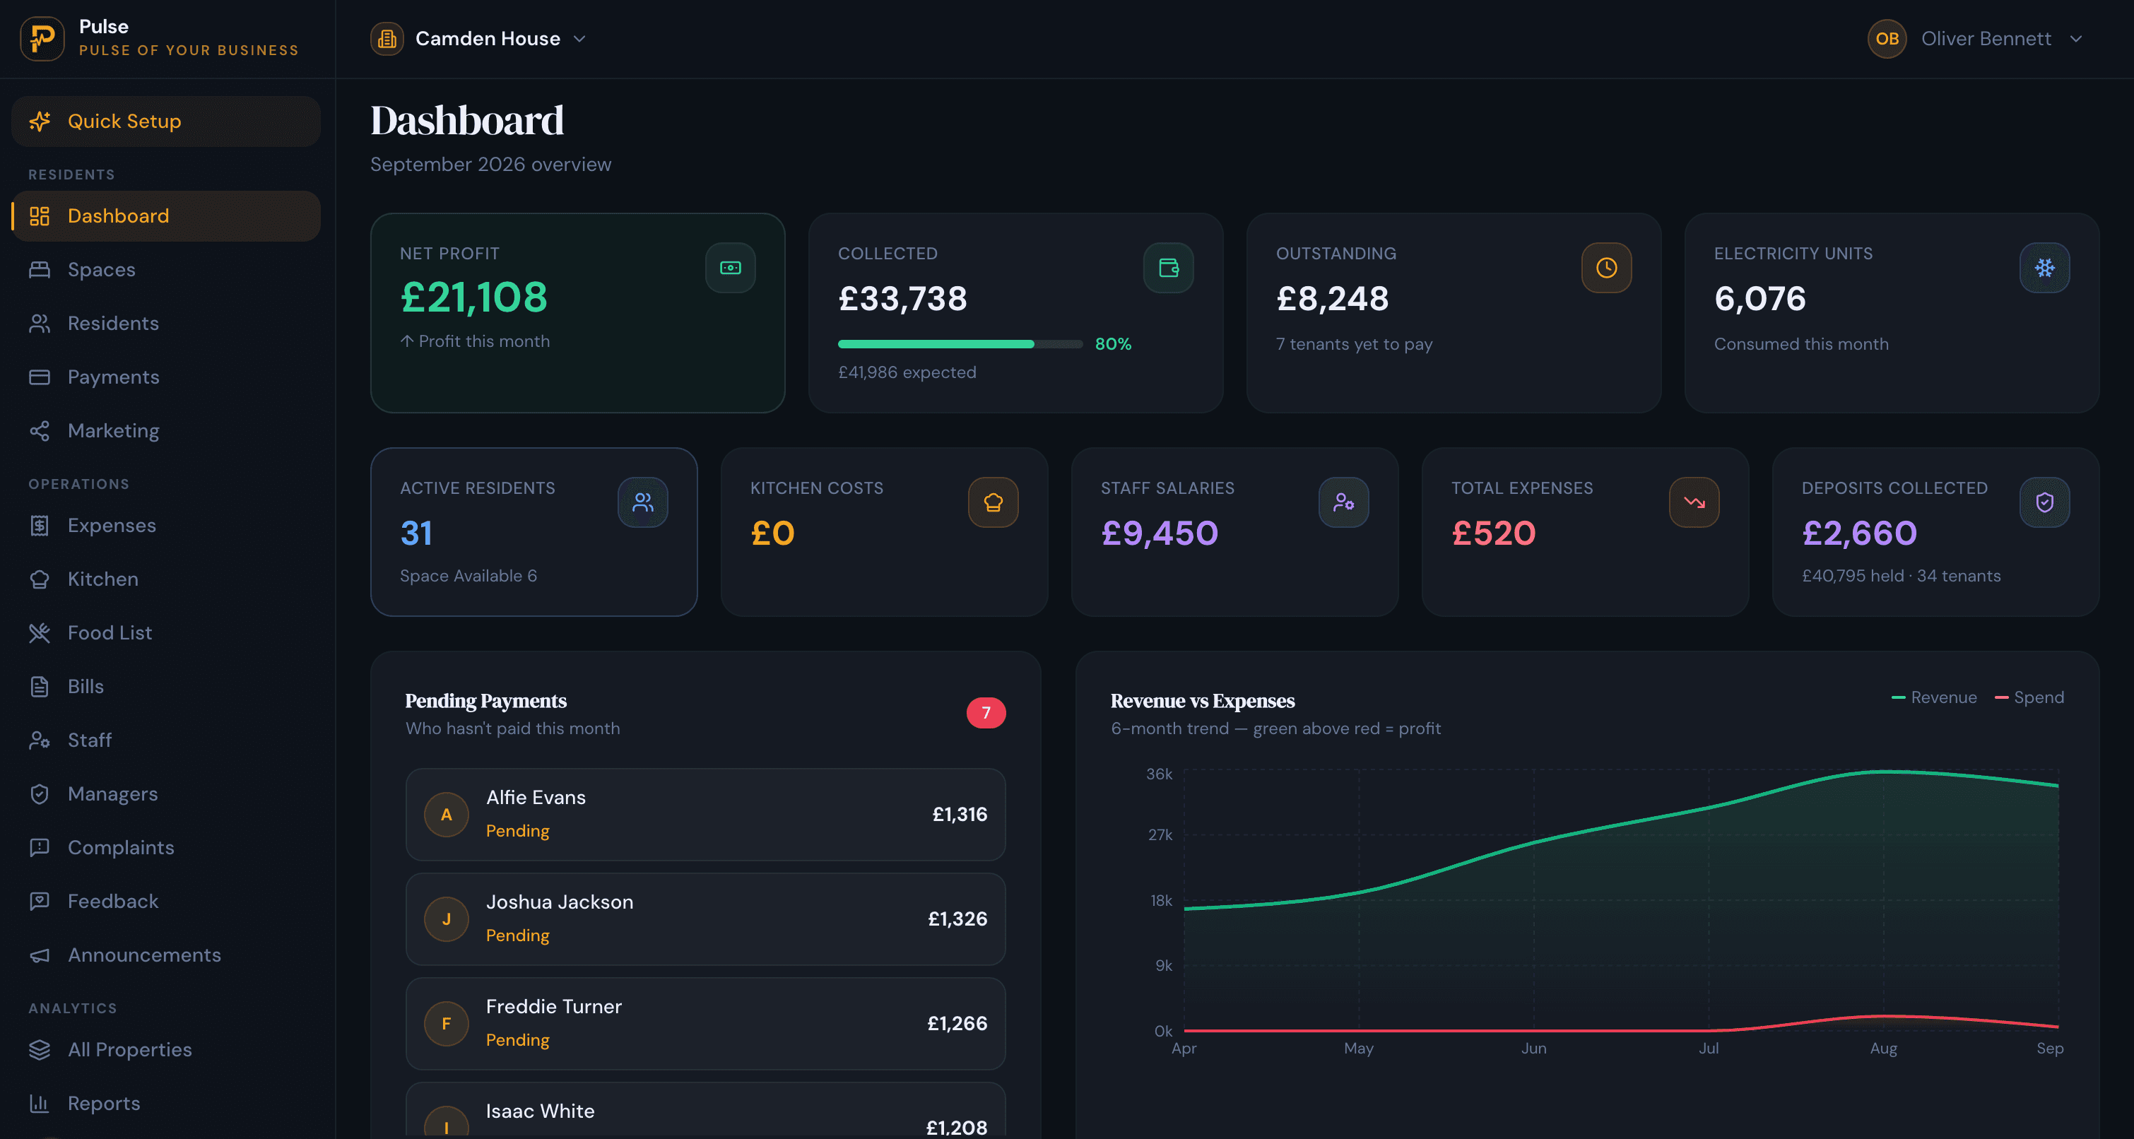
Task: Open the Bills page
Action: coord(165,687)
